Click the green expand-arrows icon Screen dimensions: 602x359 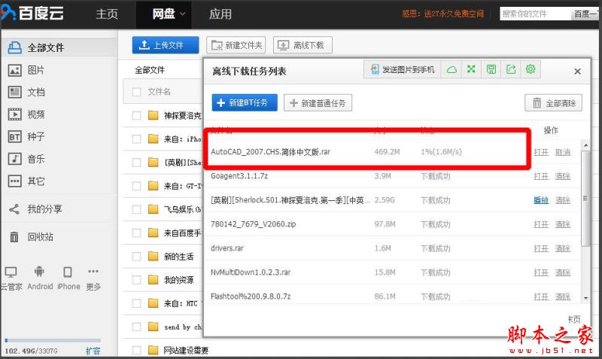click(x=471, y=69)
